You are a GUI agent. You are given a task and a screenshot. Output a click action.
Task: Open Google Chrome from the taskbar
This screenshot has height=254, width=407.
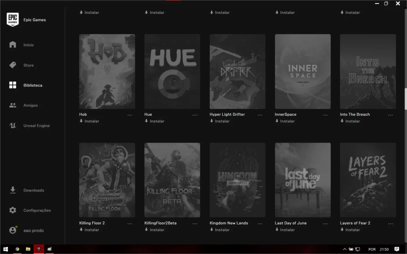17,249
